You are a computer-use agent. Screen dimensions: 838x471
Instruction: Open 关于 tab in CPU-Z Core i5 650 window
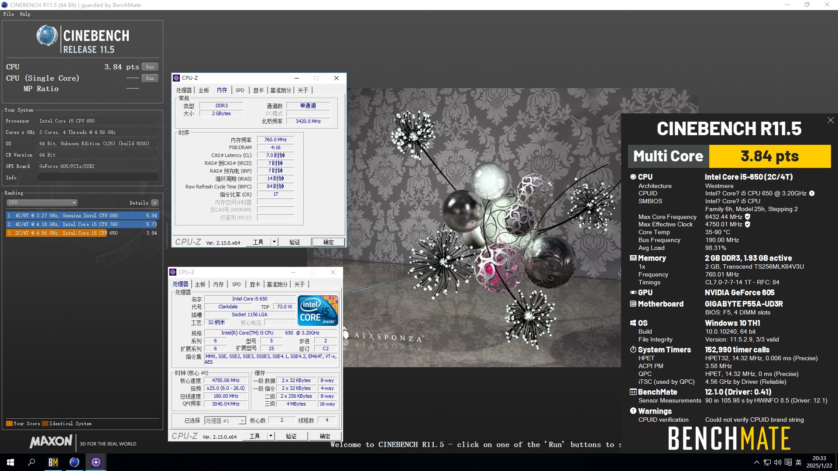coord(300,284)
